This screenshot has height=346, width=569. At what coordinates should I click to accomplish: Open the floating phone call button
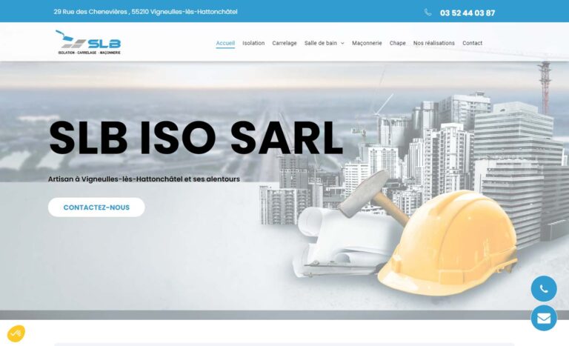[x=544, y=289]
